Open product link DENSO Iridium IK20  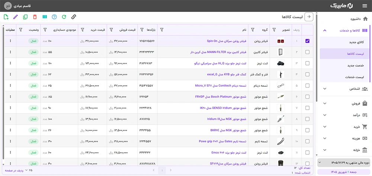[223, 108]
